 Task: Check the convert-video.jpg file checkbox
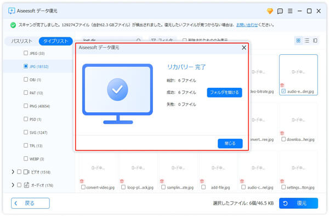[x=83, y=187]
